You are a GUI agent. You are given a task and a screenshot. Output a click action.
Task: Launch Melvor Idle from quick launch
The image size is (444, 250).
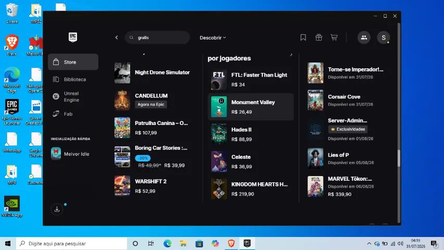click(73, 154)
